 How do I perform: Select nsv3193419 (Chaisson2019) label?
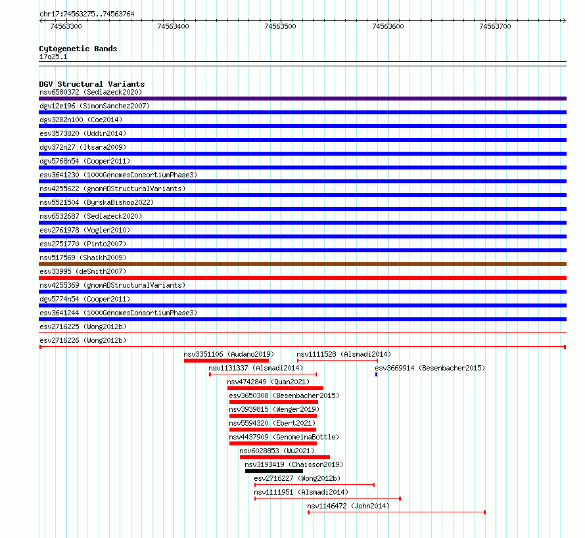pyautogui.click(x=294, y=464)
